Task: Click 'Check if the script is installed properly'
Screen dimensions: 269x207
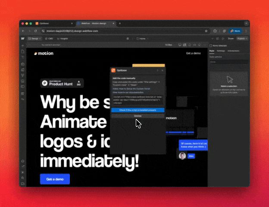Action: (x=138, y=110)
